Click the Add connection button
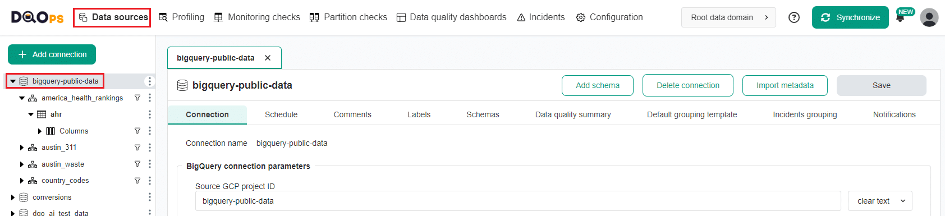 coord(52,54)
